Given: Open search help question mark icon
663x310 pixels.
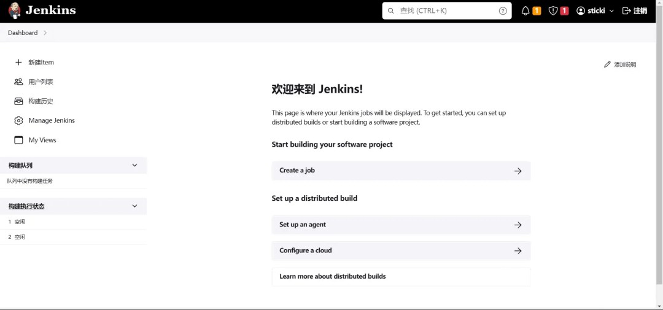Looking at the screenshot, I should pyautogui.click(x=503, y=11).
